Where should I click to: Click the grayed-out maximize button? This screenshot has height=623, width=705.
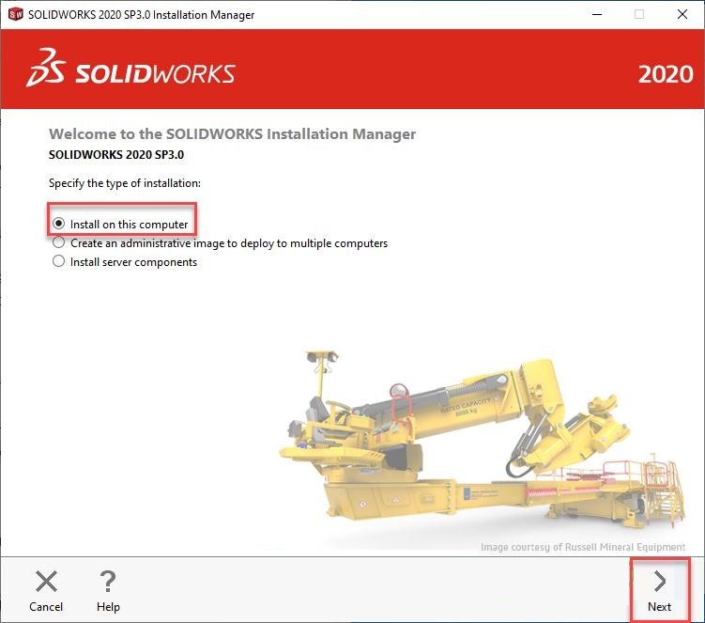click(639, 14)
